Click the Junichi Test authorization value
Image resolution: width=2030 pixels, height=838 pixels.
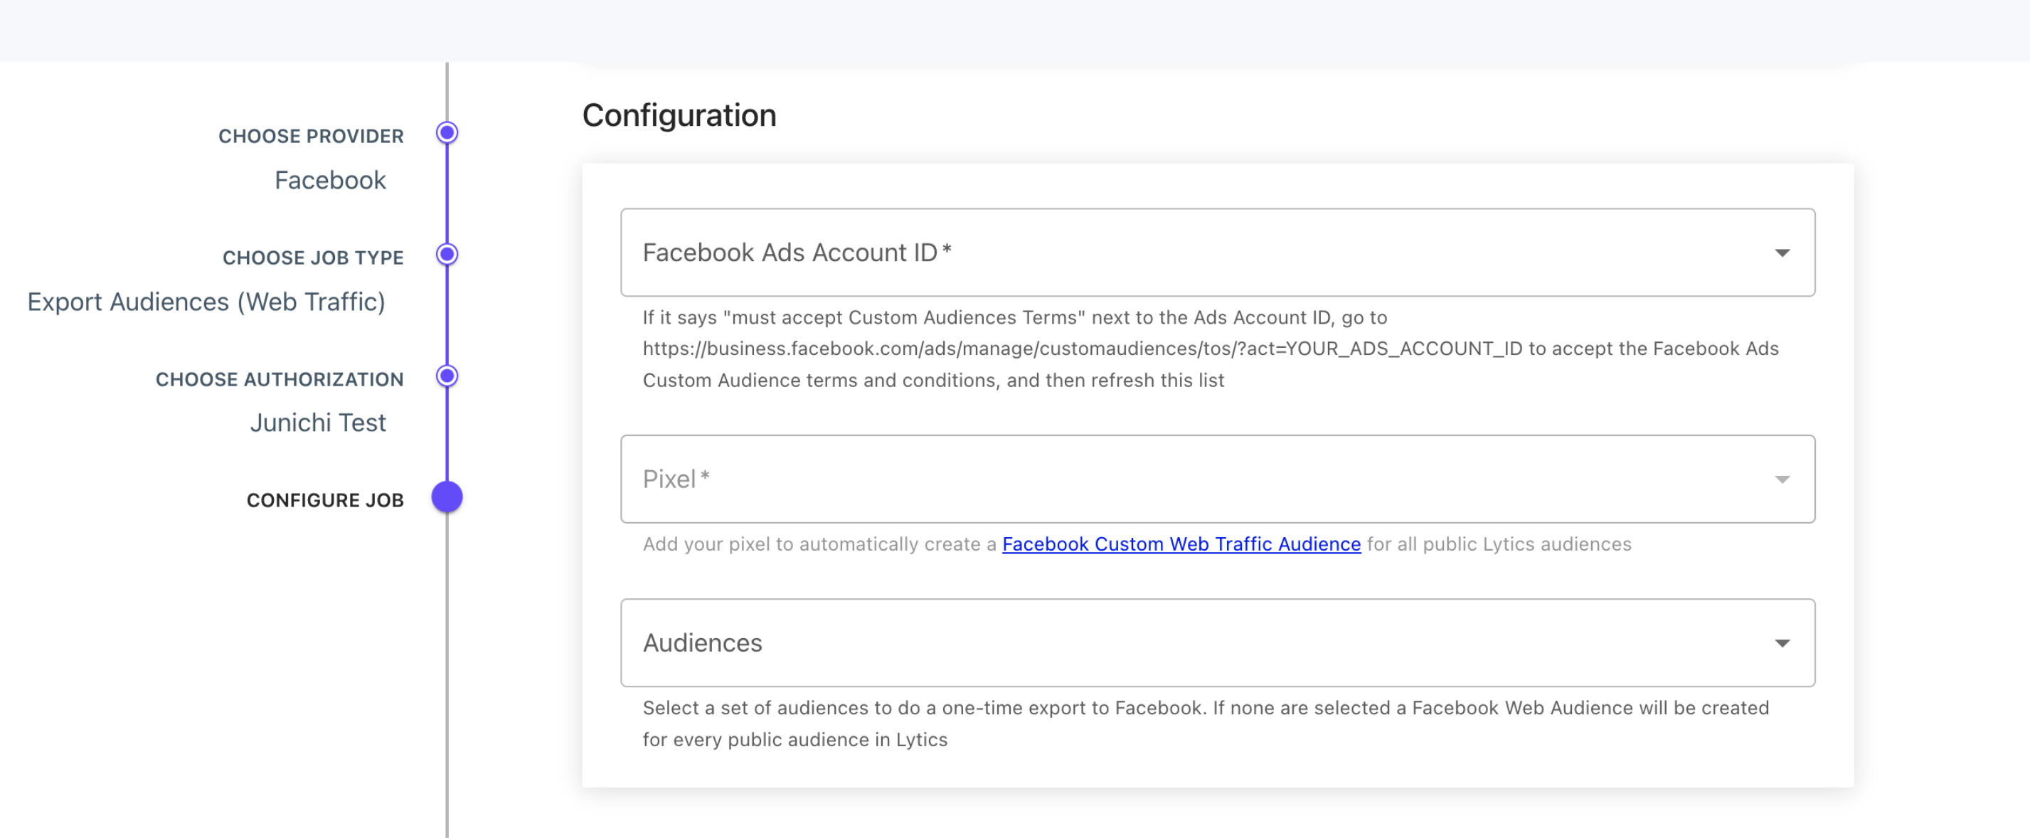pos(319,423)
